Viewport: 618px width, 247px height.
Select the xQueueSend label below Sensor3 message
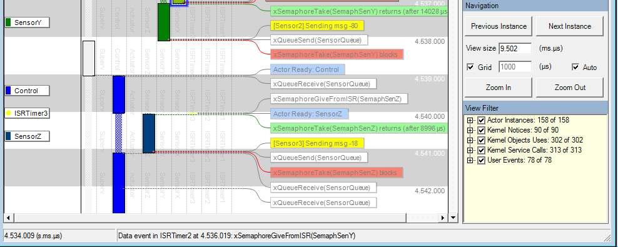[x=319, y=158]
